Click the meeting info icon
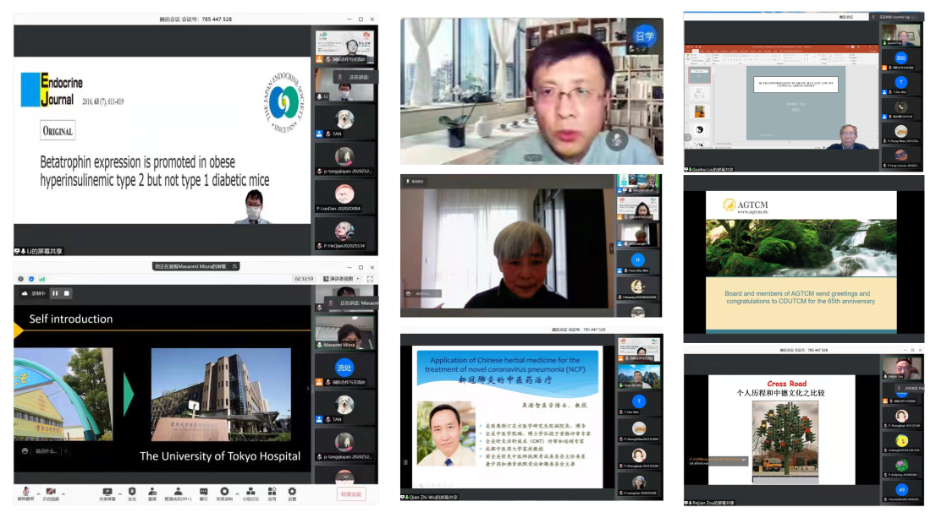 pos(19,278)
